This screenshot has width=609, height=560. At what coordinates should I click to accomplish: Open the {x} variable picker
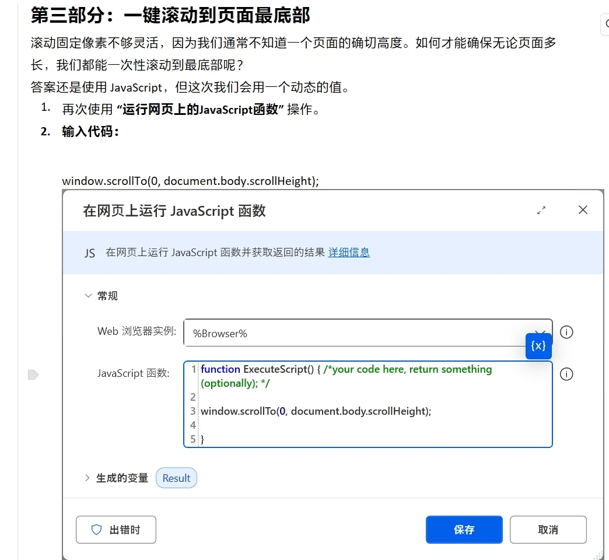tap(537, 346)
